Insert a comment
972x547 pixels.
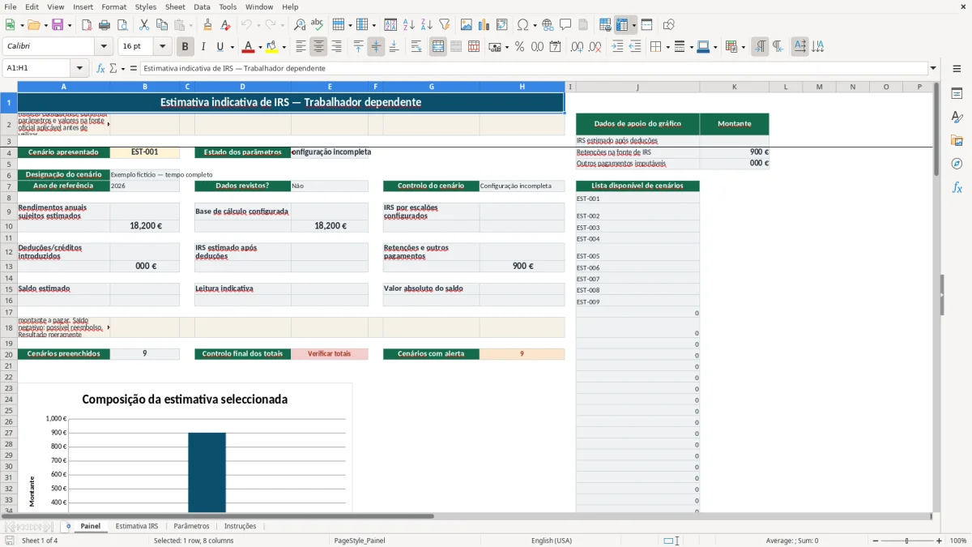point(565,25)
